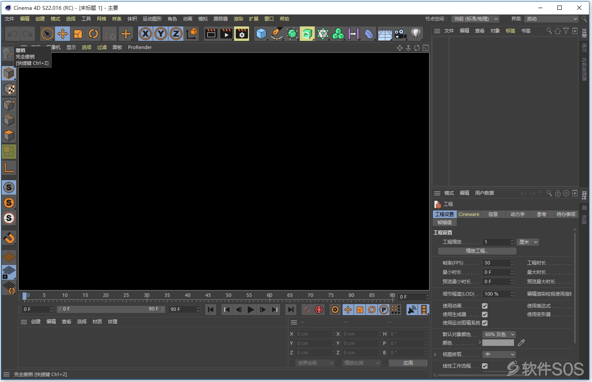Add a Cube primitive object
592x382 pixels.
261,34
